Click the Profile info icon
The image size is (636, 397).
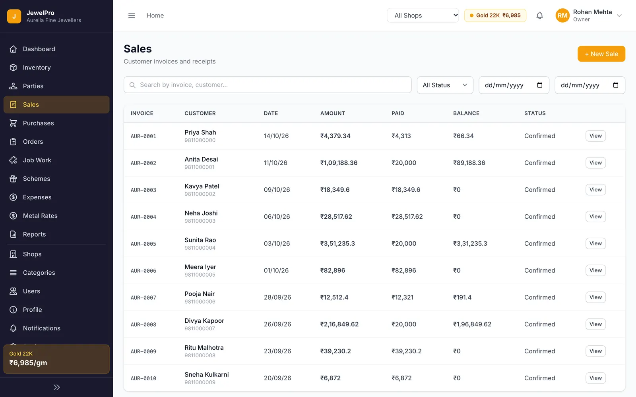[x=13, y=310]
